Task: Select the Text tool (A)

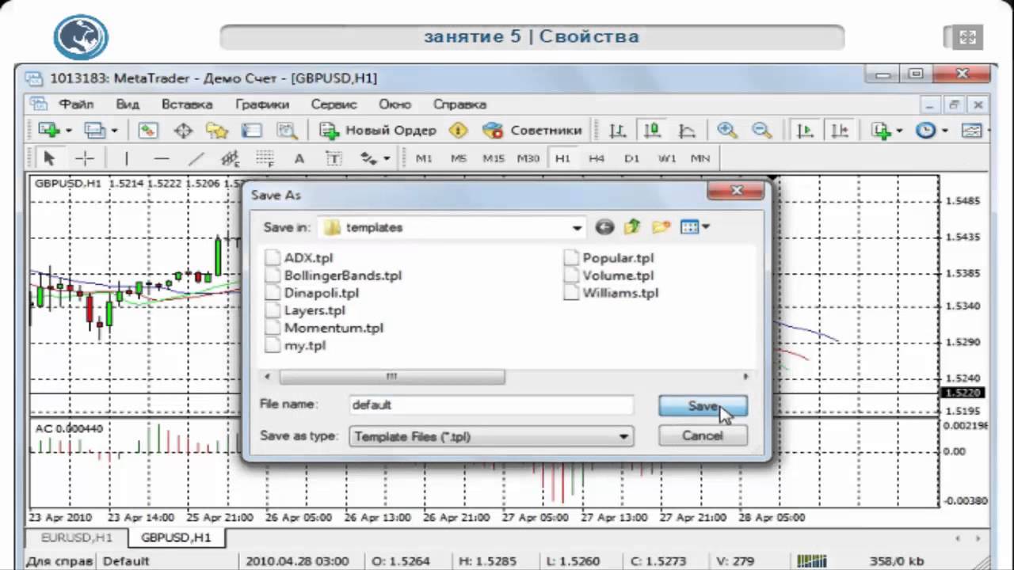Action: coord(299,158)
